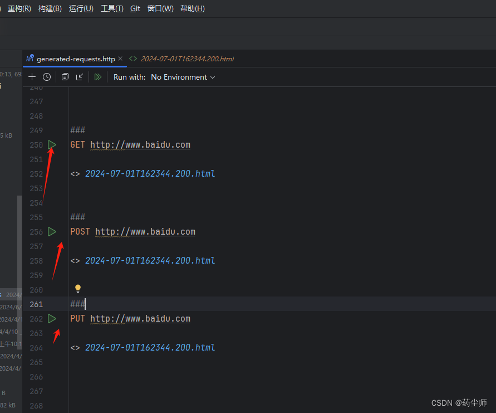The height and width of the screenshot is (413, 496).
Task: Click the convert from cURL import icon
Action: (x=80, y=77)
